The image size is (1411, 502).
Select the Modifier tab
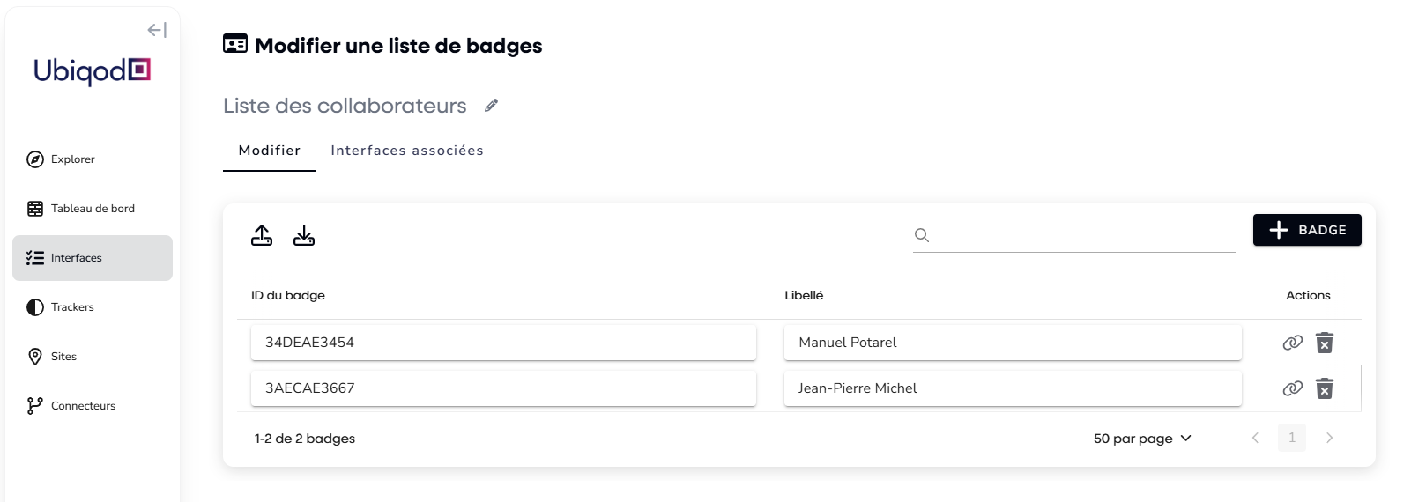tap(269, 151)
